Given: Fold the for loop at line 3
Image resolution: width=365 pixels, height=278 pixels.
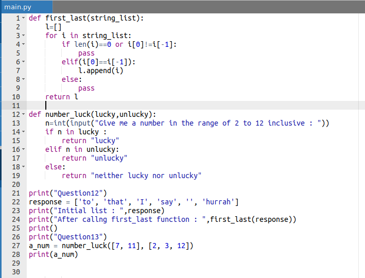Looking at the screenshot, I should coord(24,36).
